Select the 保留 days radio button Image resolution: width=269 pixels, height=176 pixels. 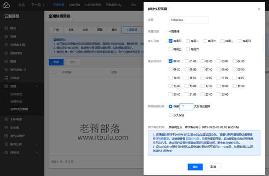(170, 106)
